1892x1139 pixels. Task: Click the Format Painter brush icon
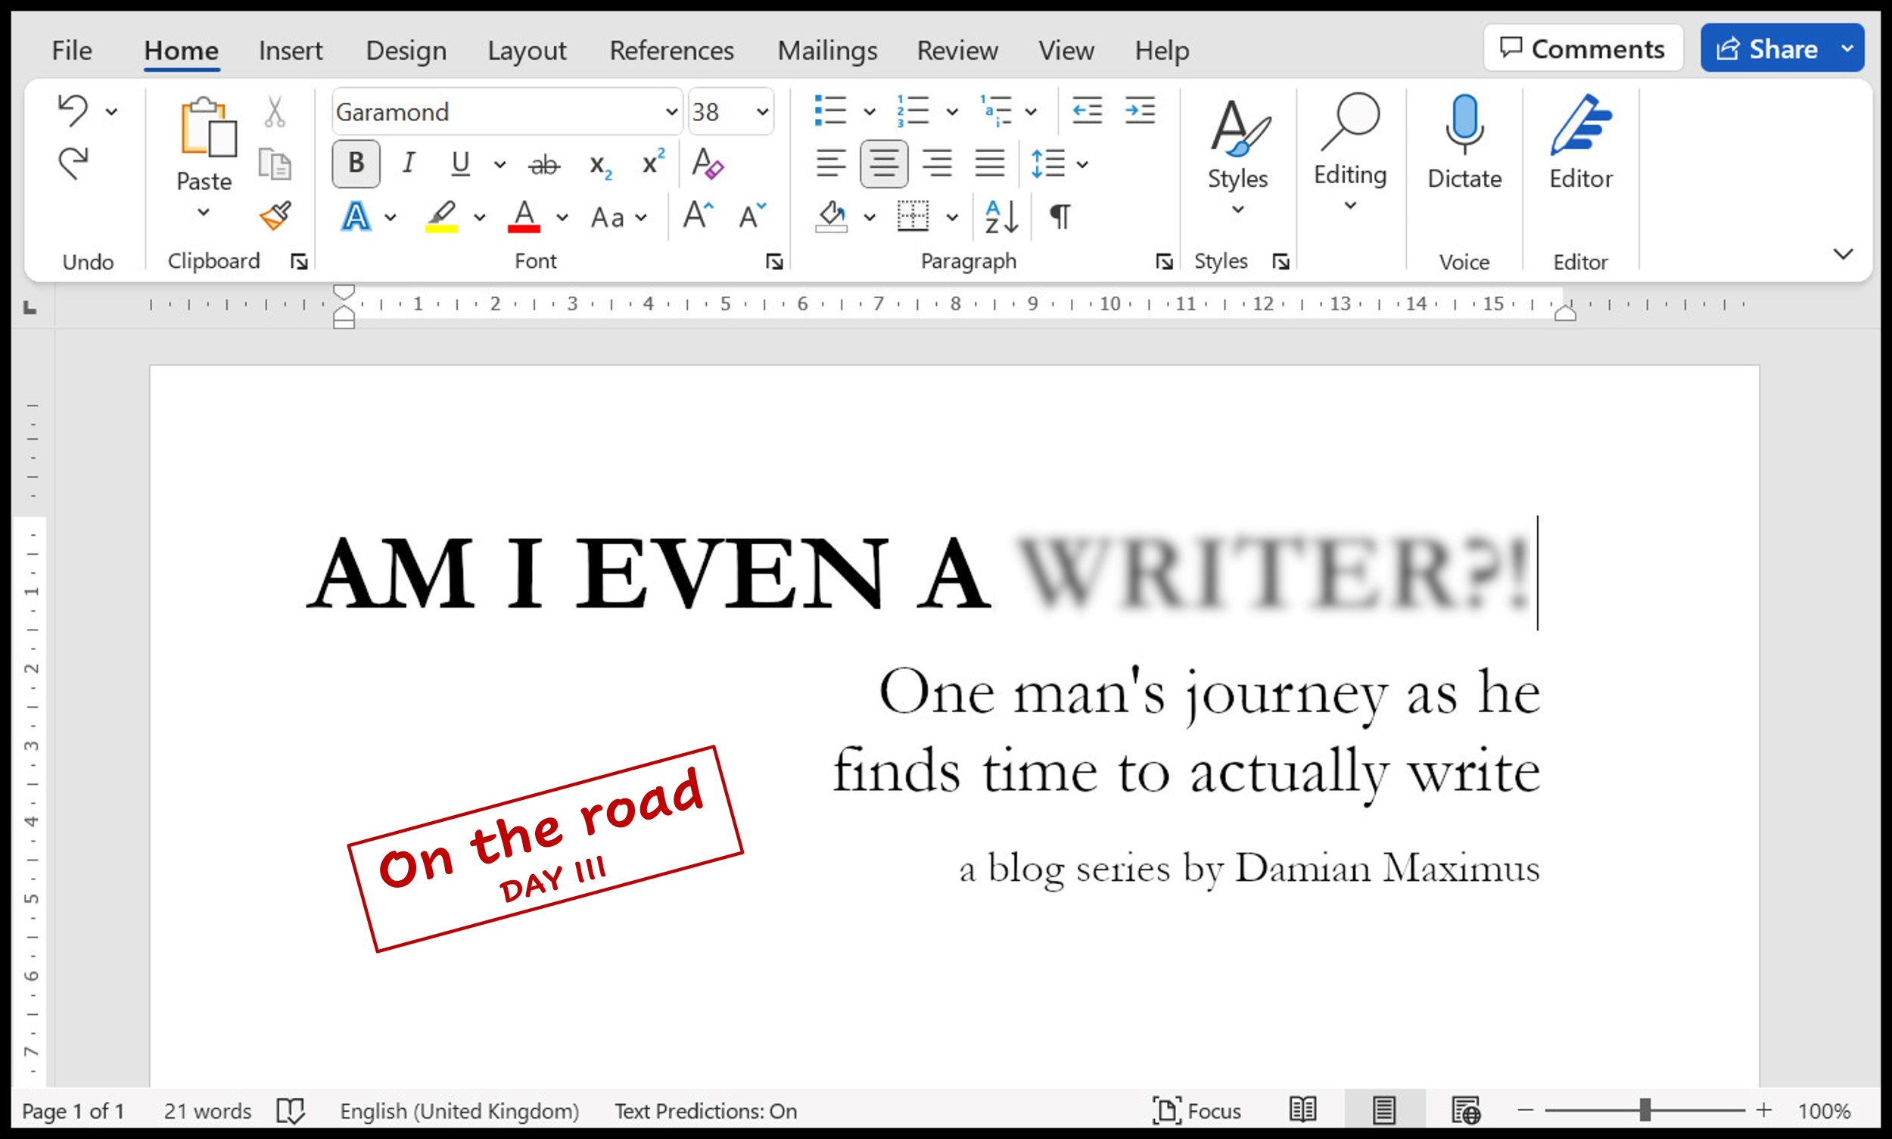click(275, 216)
